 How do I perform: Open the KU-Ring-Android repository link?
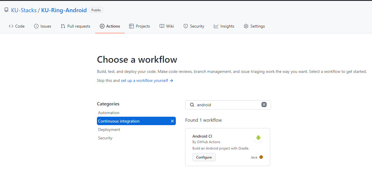click(64, 10)
